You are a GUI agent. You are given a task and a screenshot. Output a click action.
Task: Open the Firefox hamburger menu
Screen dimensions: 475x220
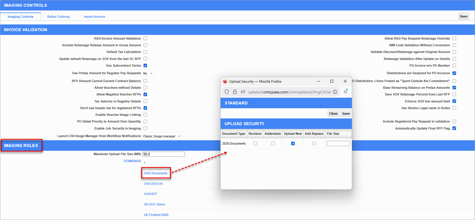pos(345,92)
